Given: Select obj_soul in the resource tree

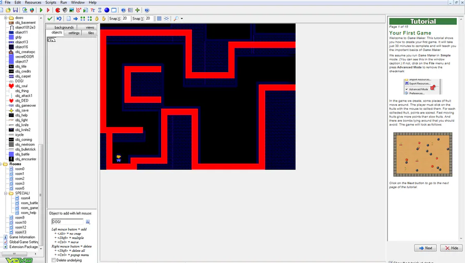Looking at the screenshot, I should point(21,86).
